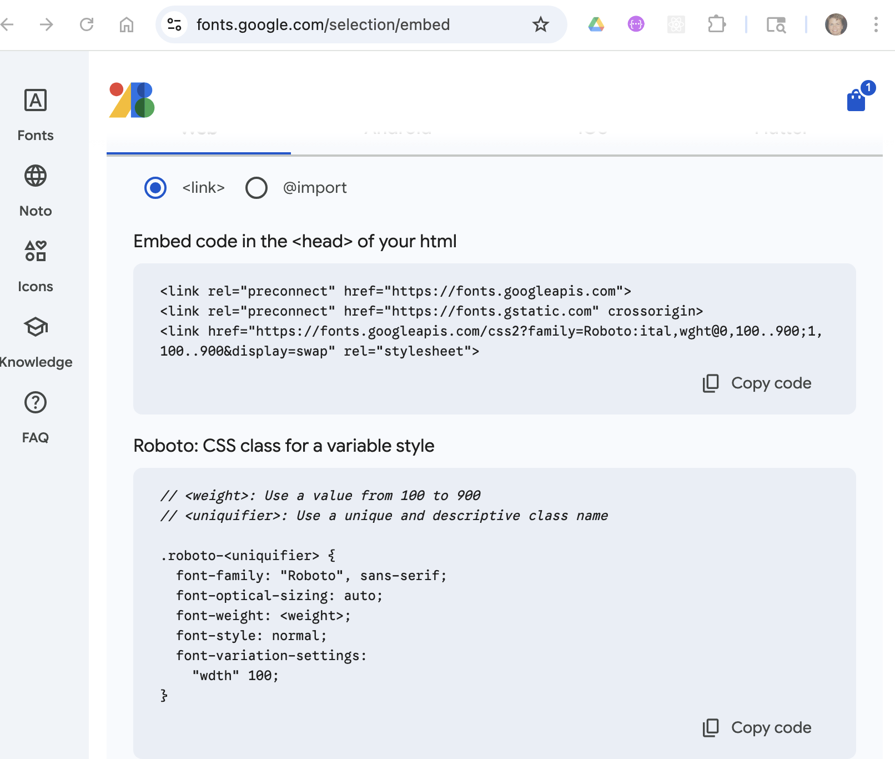The height and width of the screenshot is (759, 895).
Task: Click the '<uniquifier>' comment line
Action: pos(384,516)
